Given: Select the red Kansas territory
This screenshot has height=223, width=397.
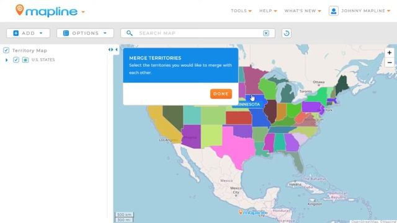Looking at the screenshot, I should point(238,118).
